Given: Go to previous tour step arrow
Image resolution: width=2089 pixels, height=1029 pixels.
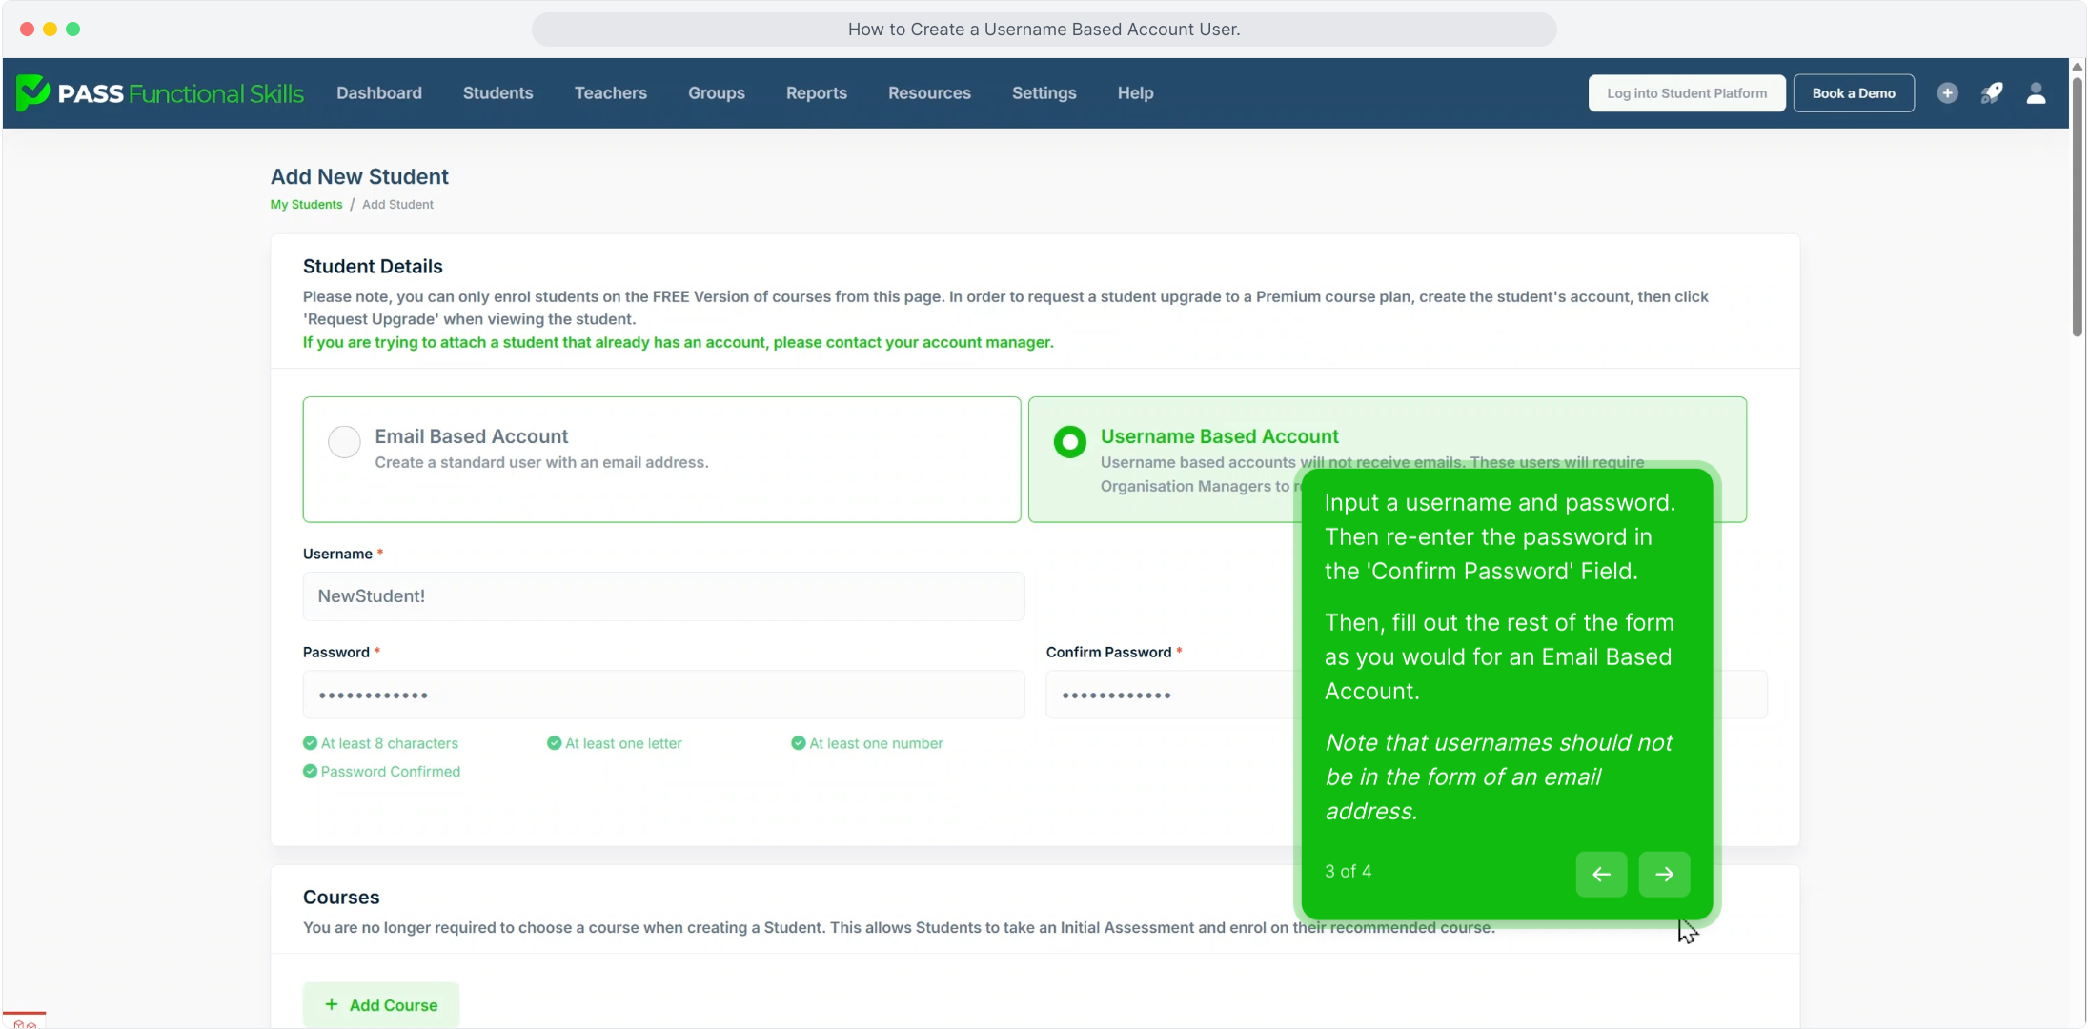Looking at the screenshot, I should coord(1601,874).
